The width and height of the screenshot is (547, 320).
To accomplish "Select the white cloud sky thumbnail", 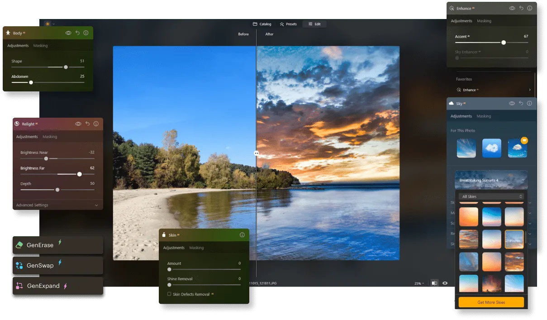I will pyautogui.click(x=492, y=148).
